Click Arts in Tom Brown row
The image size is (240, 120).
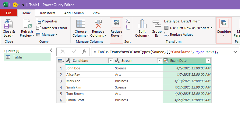click(138, 94)
